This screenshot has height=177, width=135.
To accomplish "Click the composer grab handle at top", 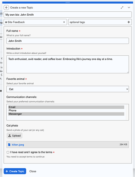I will (x=67, y=2).
